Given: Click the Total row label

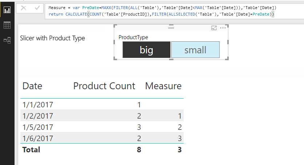Looking at the screenshot, I should 31,150.
